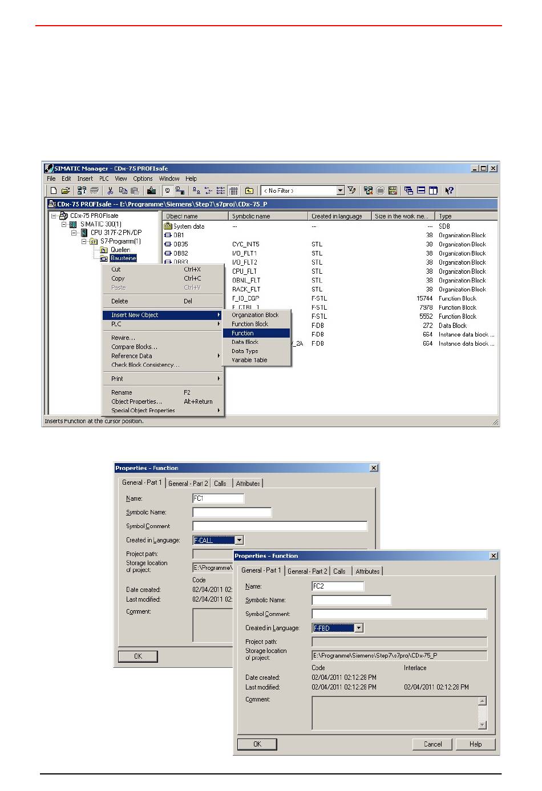Switch to Attributes tab in FC1 dialog
Image resolution: width=542 pixels, height=791 pixels.
[248, 484]
